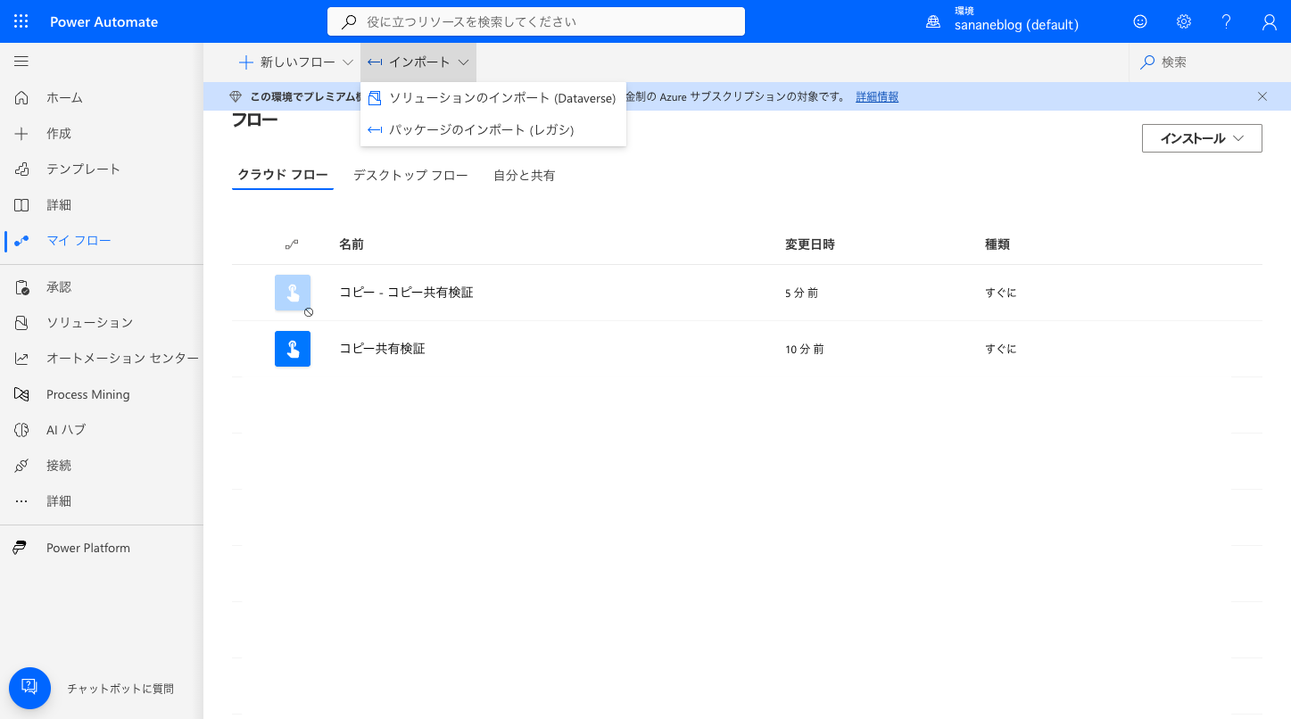Sort by the 変更日時 column header
The height and width of the screenshot is (719, 1291).
pyautogui.click(x=810, y=244)
